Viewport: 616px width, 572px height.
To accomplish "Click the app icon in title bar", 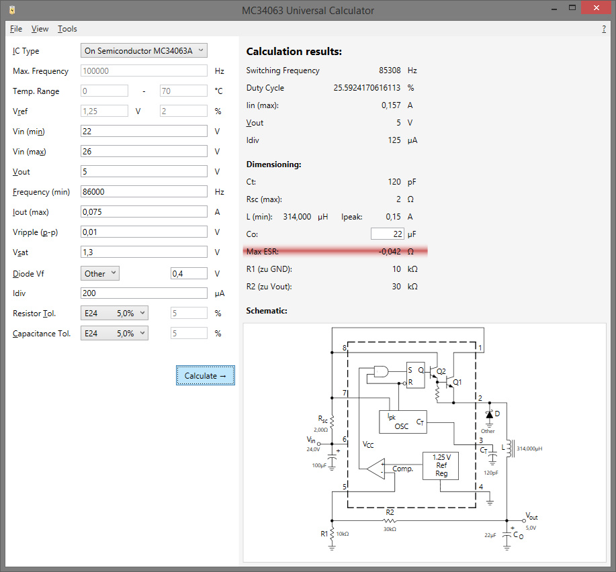I will 12,10.
